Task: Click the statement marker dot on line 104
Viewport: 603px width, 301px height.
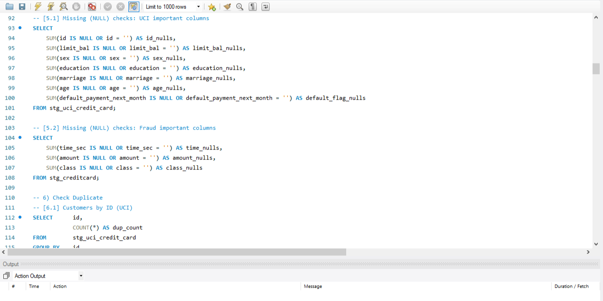Action: [20, 138]
